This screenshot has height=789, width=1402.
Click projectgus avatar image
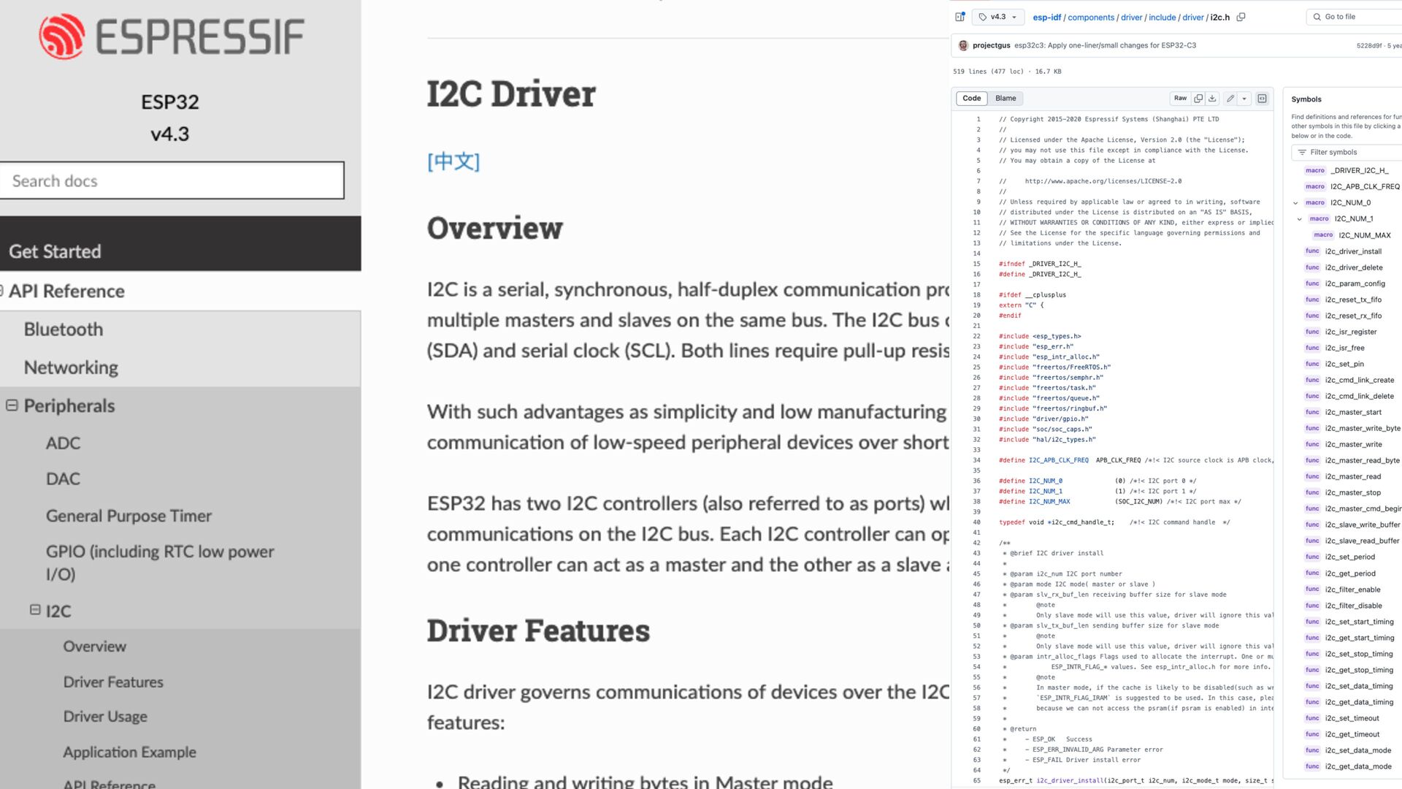click(963, 45)
